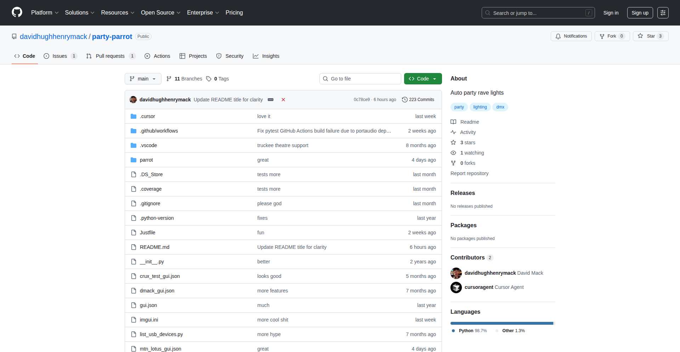Click the Notifications bell button
This screenshot has width=680, height=352.
coord(571,36)
